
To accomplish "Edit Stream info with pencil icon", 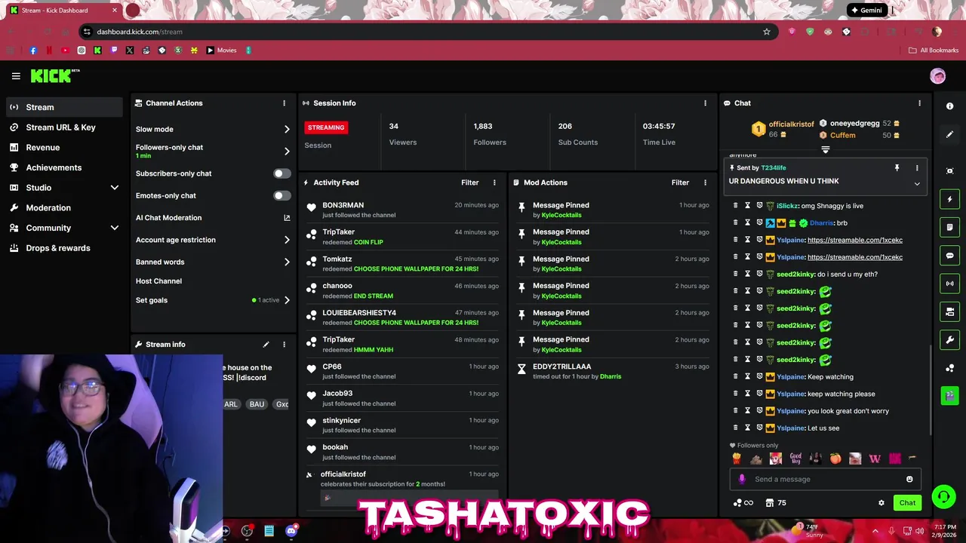I will 266,345.
